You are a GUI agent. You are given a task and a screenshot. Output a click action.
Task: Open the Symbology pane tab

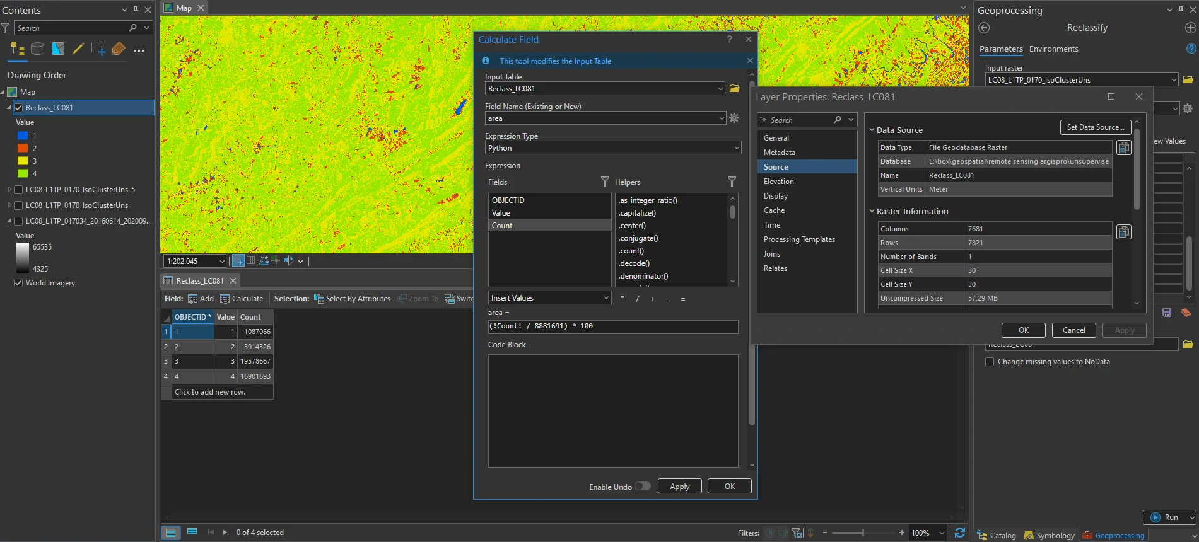[1050, 536]
